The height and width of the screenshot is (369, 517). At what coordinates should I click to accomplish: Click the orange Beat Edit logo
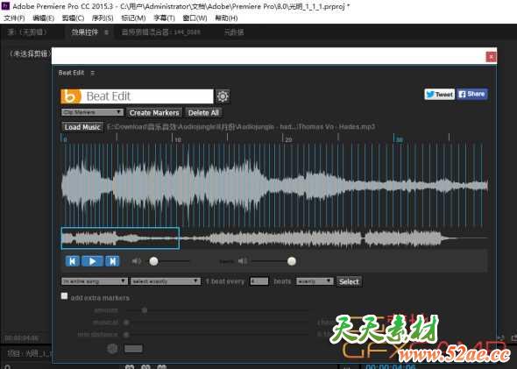(71, 96)
